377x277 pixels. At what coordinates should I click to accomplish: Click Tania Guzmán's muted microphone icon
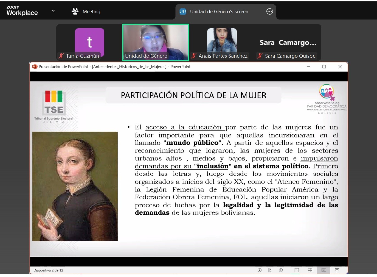61,56
